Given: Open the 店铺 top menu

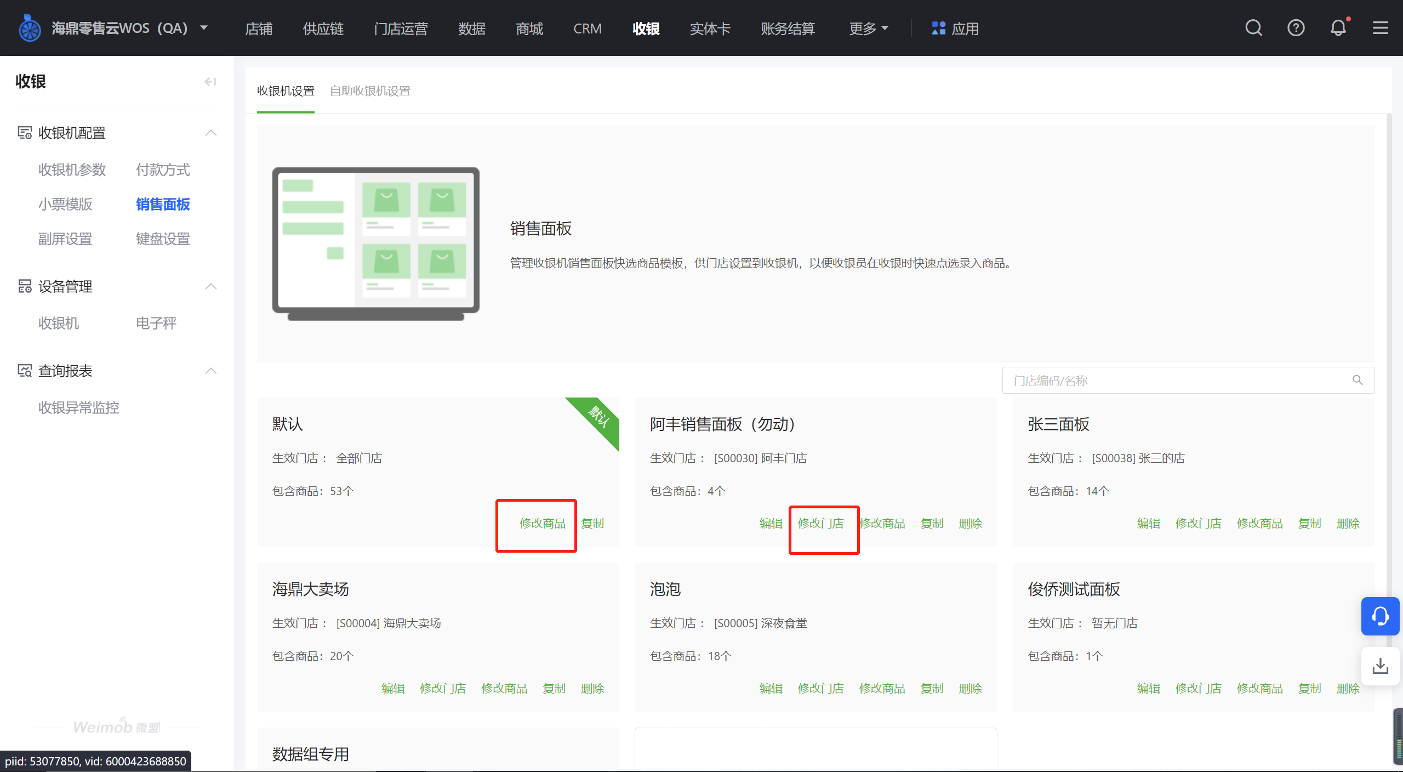Looking at the screenshot, I should point(259,29).
